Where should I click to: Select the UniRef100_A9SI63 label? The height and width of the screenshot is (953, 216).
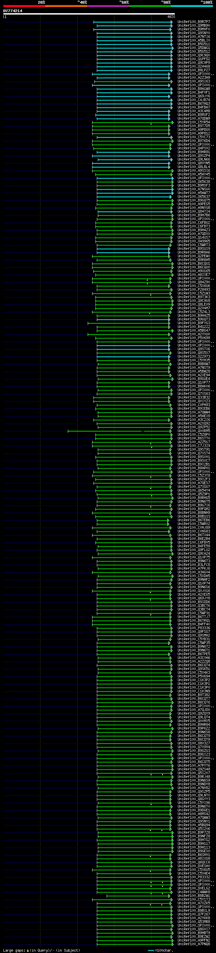pyautogui.click(x=194, y=81)
